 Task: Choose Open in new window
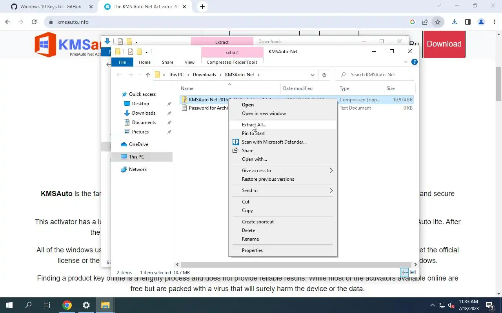[x=264, y=113]
